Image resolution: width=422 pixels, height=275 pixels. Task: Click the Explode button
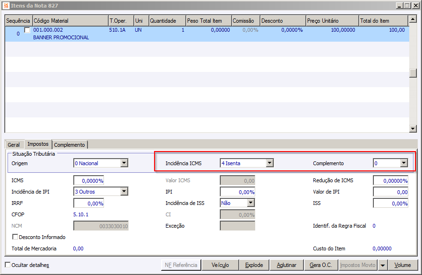254,265
